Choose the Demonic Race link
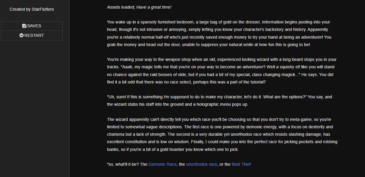Viewport: 365px width, 177px height. click(162, 164)
